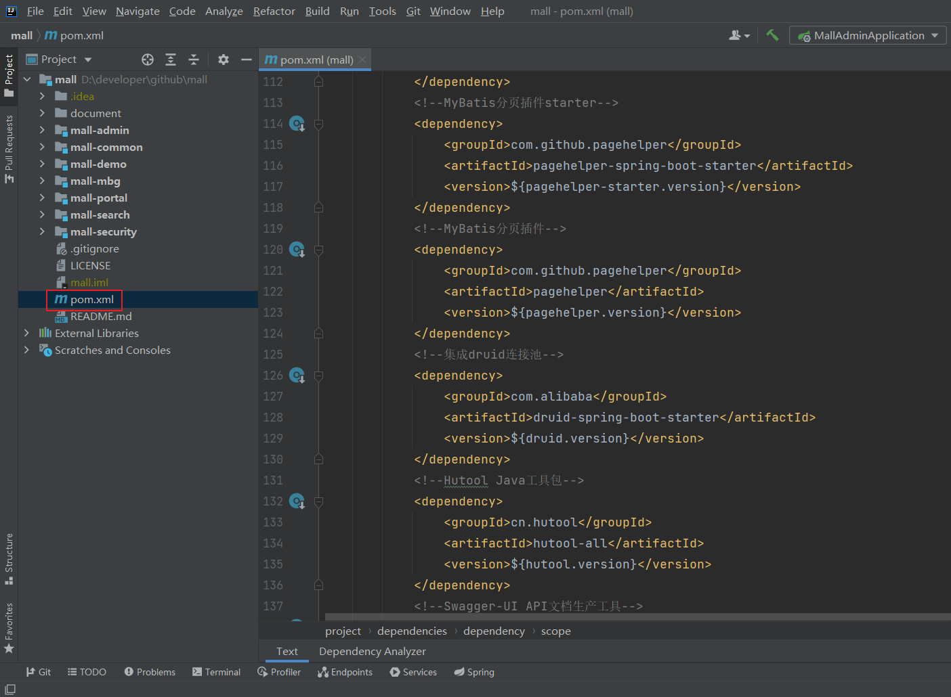Expand the mall-admin module folder
The width and height of the screenshot is (951, 697).
[42, 130]
